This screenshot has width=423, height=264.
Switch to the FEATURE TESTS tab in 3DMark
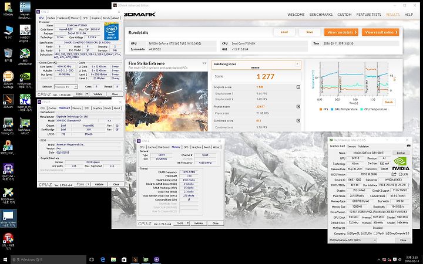coord(369,15)
